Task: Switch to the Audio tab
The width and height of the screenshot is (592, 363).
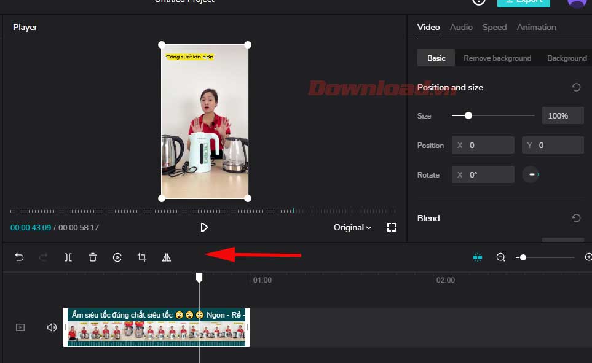Action: pos(461,27)
